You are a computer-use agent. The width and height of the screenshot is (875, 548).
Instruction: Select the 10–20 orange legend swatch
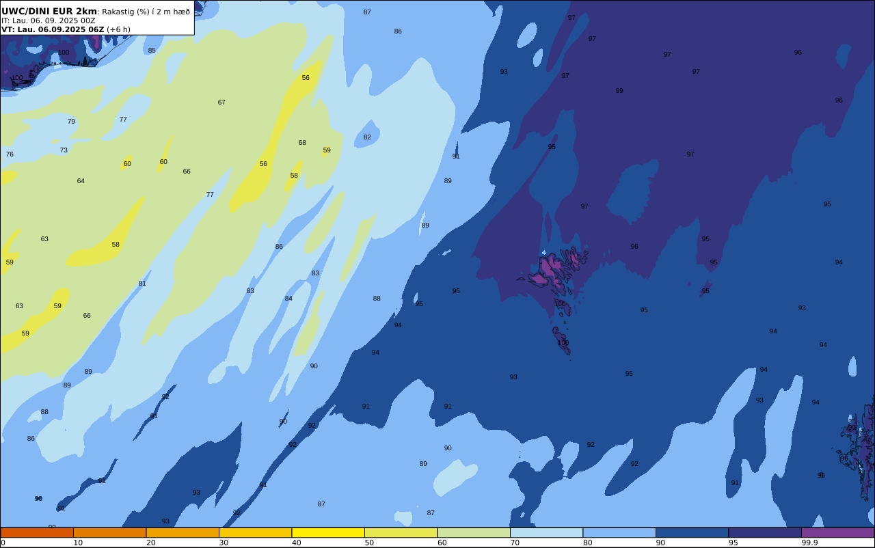[x=109, y=532]
